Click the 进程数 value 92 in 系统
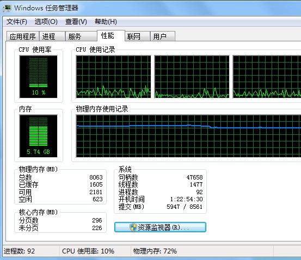The height and width of the screenshot is (260, 301). click(199, 192)
